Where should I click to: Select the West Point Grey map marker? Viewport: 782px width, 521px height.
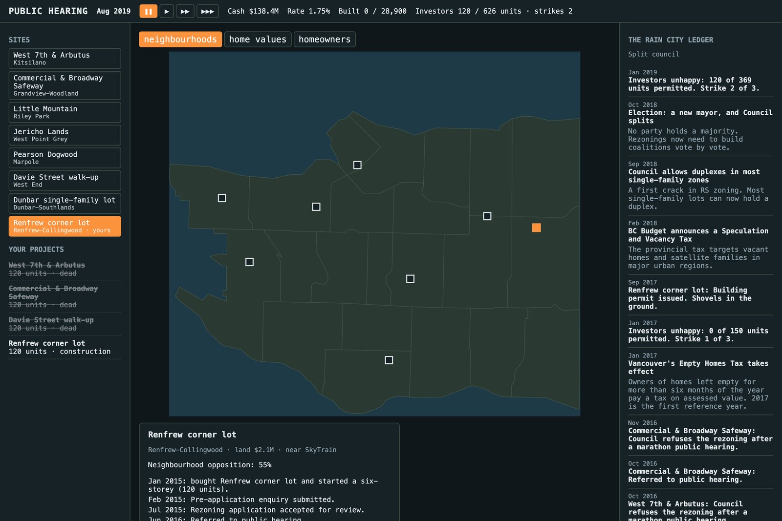tap(222, 198)
